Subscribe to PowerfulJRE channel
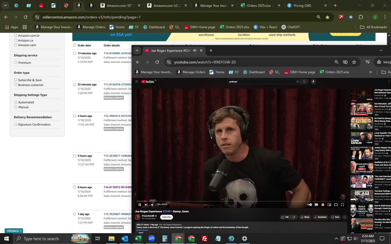The height and width of the screenshot is (244, 391). click(166, 217)
